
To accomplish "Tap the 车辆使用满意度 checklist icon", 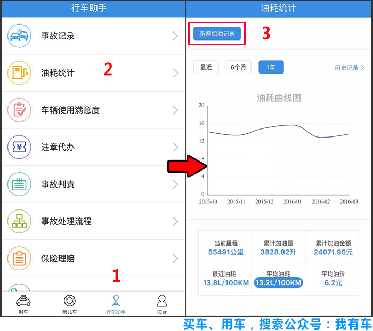I will [x=19, y=110].
